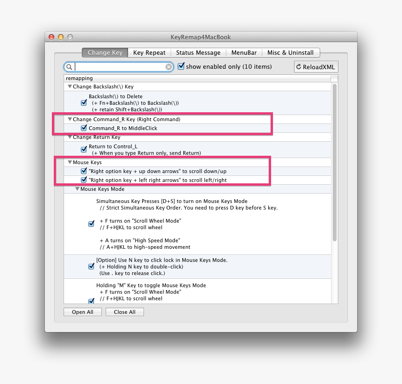402x384 pixels.
Task: Uncheck Simultaneous Key Presses [D+S] option
Action: tap(91, 224)
